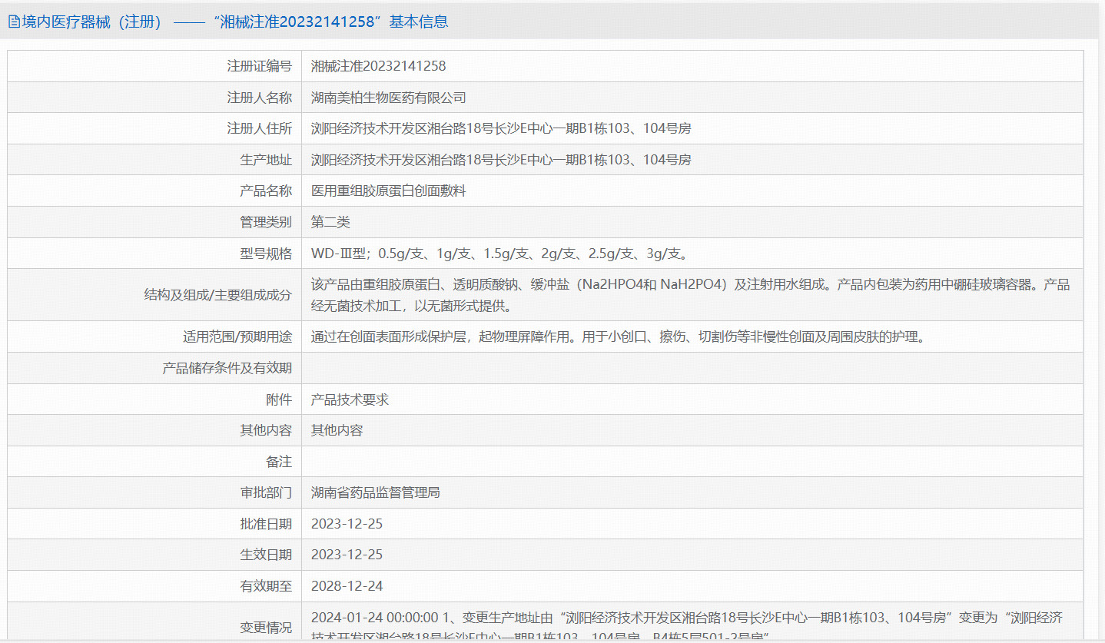Open the 其他内容 link
The width and height of the screenshot is (1105, 643).
[x=333, y=430]
